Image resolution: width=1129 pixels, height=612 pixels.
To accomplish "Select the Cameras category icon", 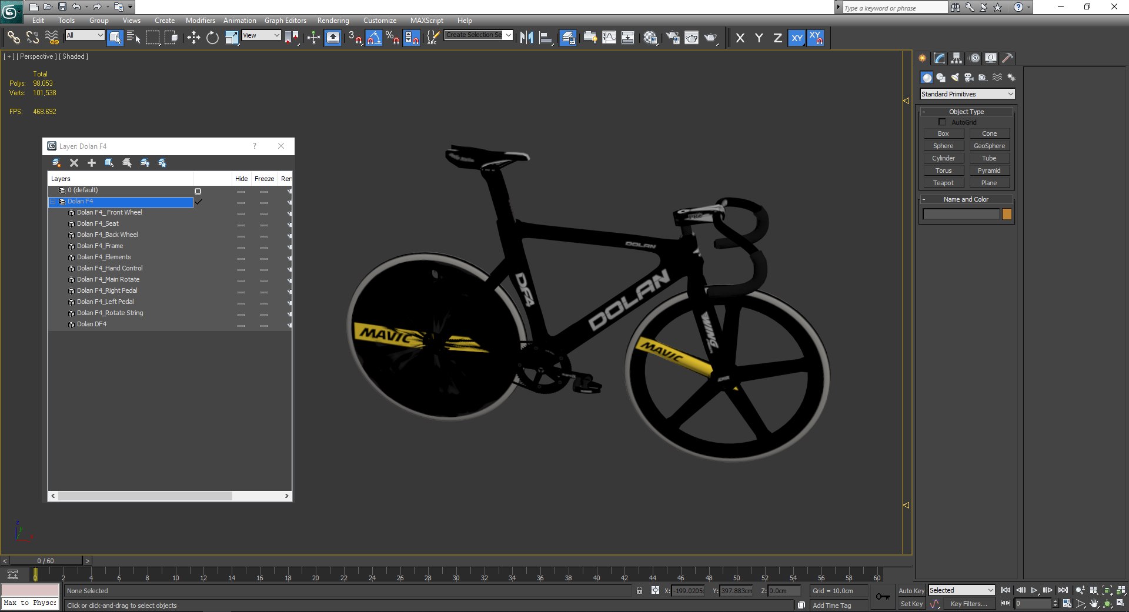I will point(969,78).
